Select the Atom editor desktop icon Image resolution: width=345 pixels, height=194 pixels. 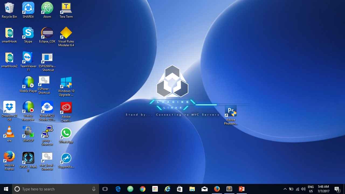click(47, 11)
